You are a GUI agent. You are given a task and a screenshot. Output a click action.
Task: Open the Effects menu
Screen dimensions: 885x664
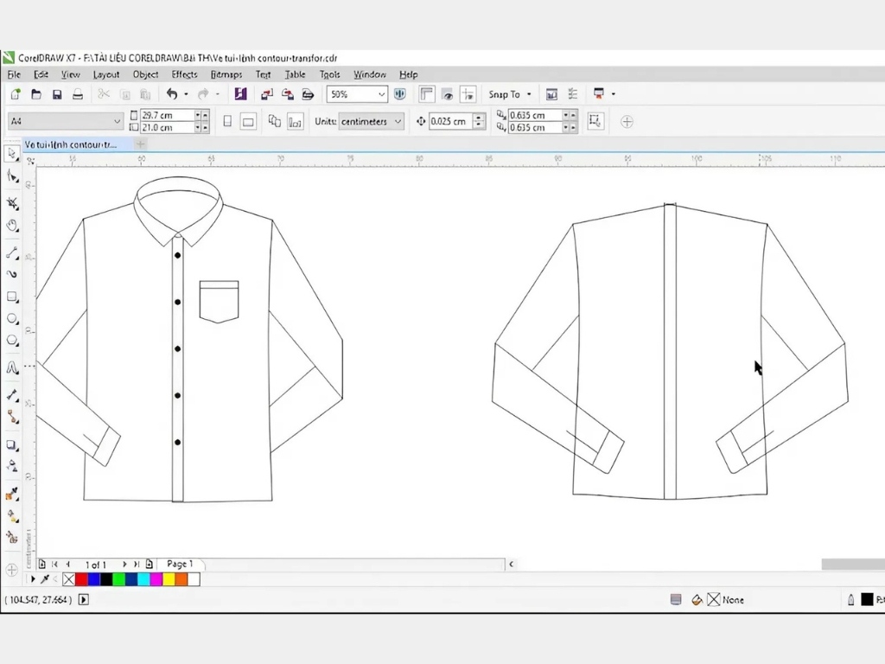tap(184, 75)
